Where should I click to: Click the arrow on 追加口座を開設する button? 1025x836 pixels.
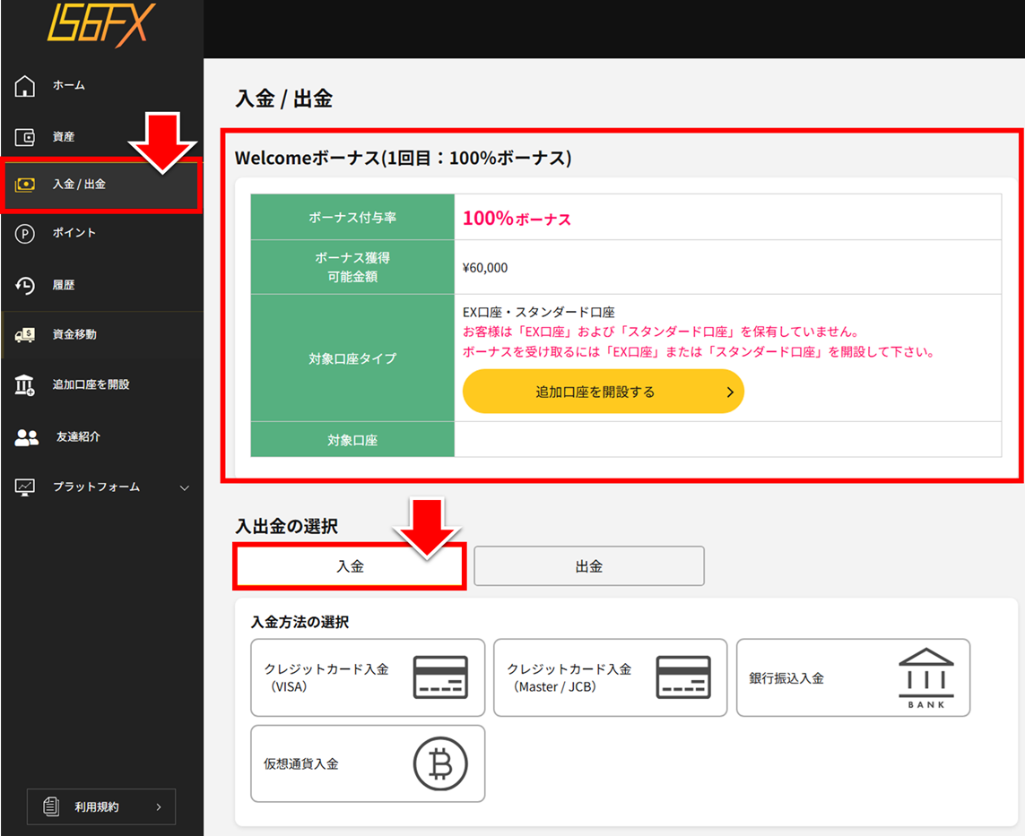(x=730, y=392)
